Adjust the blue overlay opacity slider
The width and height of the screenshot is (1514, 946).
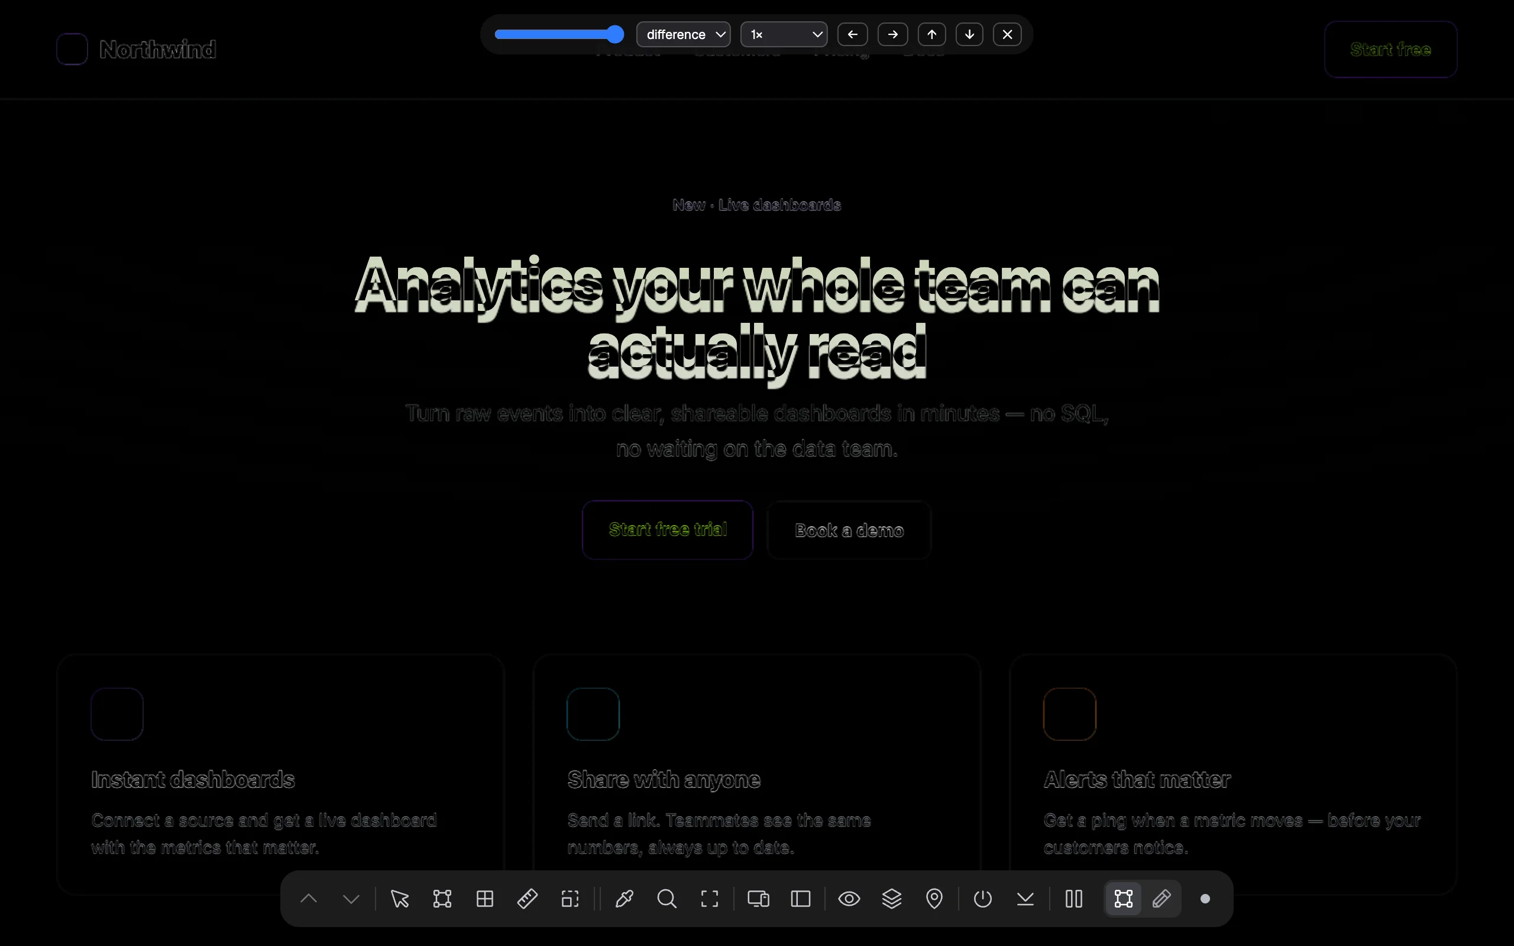[559, 34]
